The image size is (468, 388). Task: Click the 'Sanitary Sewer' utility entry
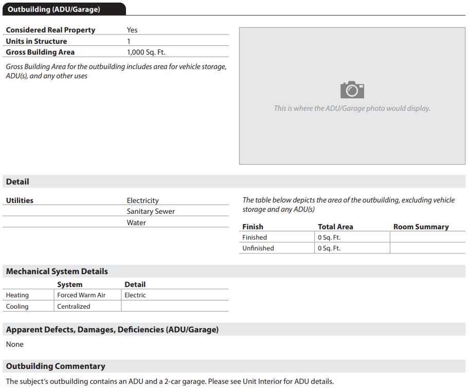[x=151, y=211]
